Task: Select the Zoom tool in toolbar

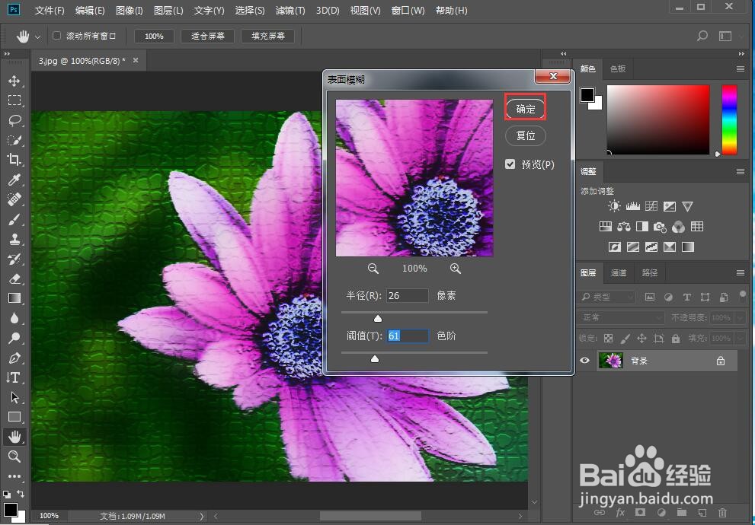Action: pyautogui.click(x=14, y=457)
